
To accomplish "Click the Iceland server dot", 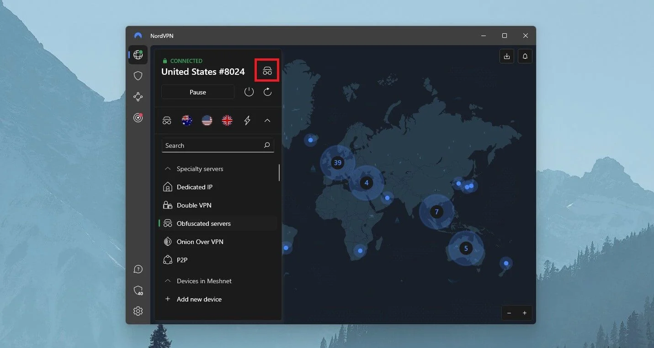I will pos(311,140).
